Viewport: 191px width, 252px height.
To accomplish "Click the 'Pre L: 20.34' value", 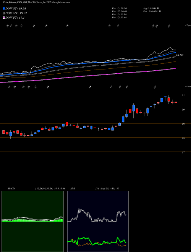I will pos(120,15).
